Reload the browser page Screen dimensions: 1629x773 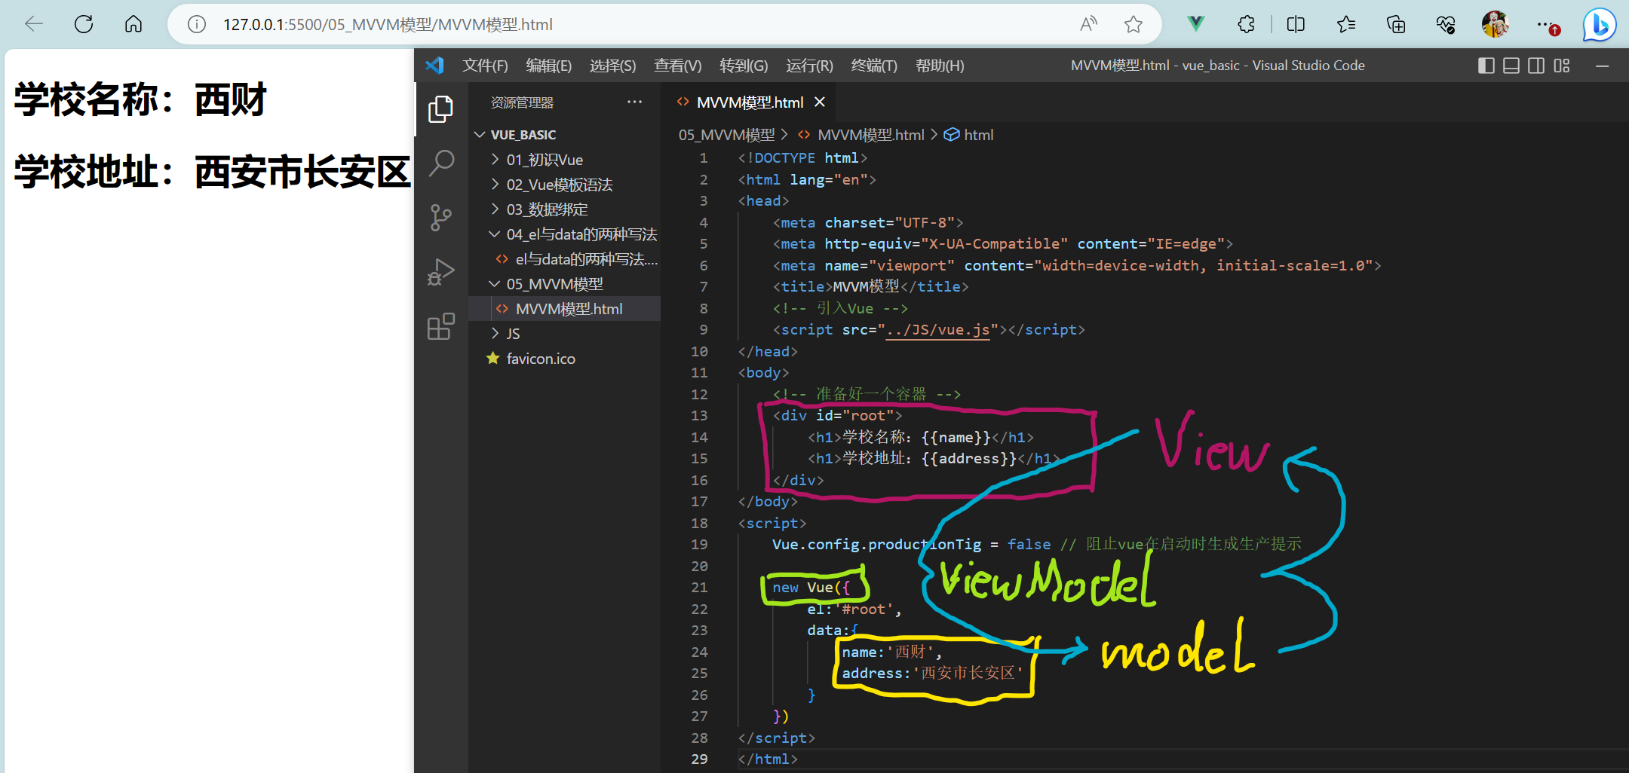coord(84,24)
